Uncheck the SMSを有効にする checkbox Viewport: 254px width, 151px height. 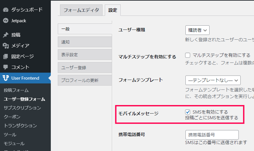point(188,112)
